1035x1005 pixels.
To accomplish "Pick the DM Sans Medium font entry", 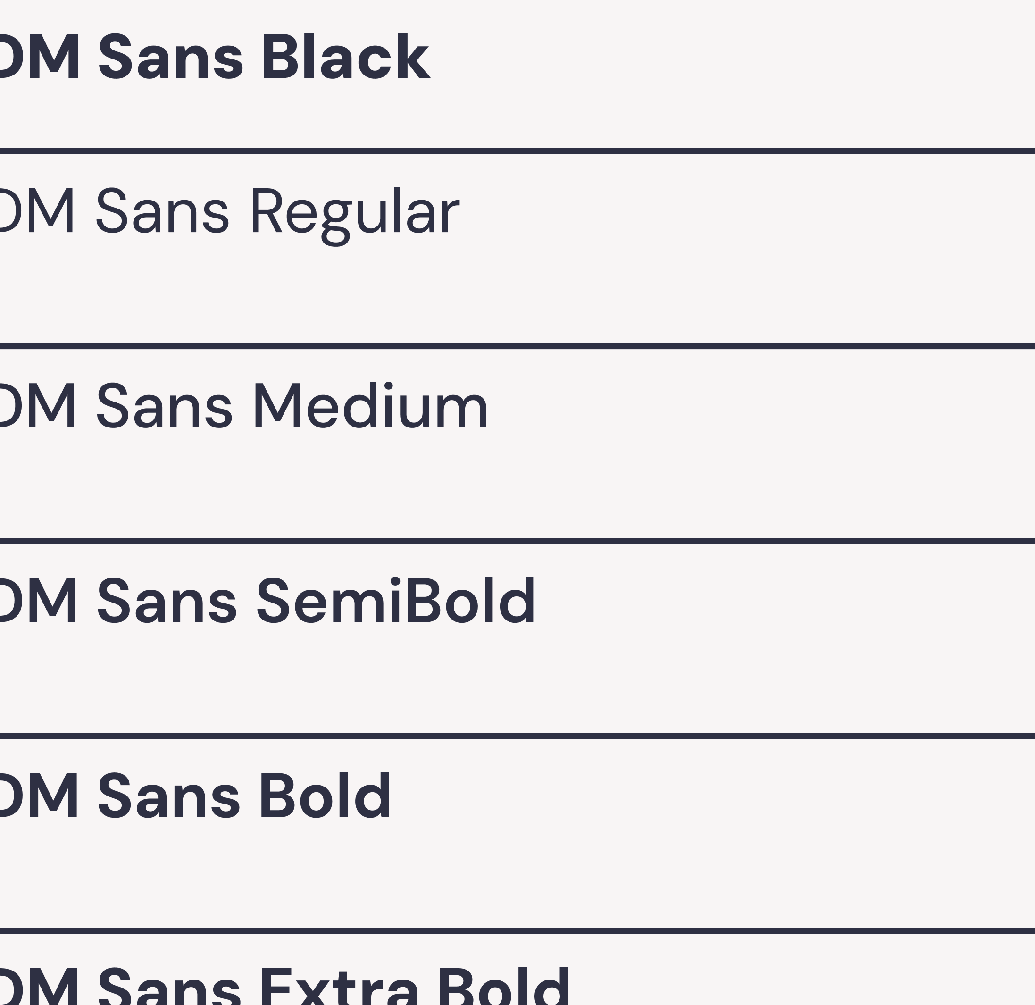I will [243, 407].
